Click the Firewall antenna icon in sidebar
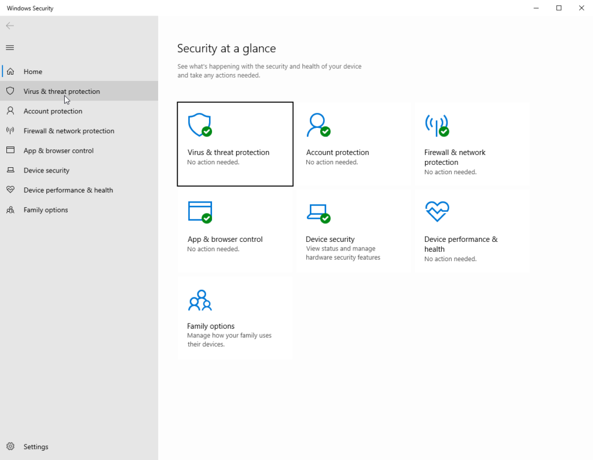 10,130
